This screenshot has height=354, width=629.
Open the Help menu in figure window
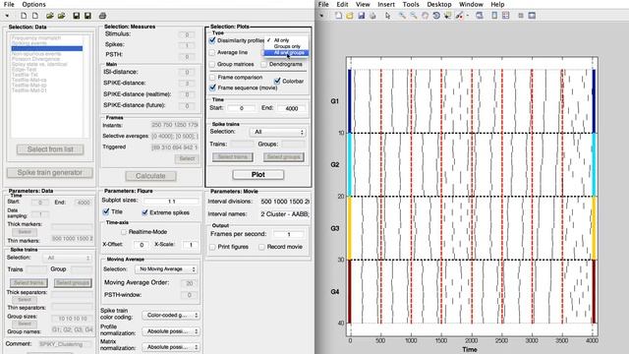[x=497, y=4]
